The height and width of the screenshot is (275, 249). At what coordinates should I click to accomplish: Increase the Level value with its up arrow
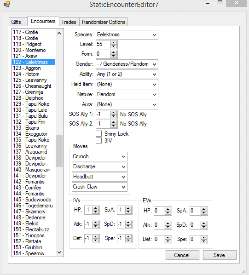pyautogui.click(x=114, y=43)
